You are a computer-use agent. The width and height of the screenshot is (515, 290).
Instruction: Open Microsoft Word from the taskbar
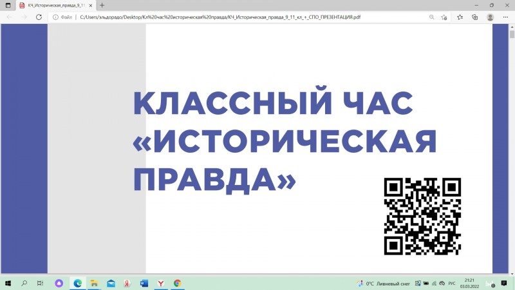(x=144, y=283)
